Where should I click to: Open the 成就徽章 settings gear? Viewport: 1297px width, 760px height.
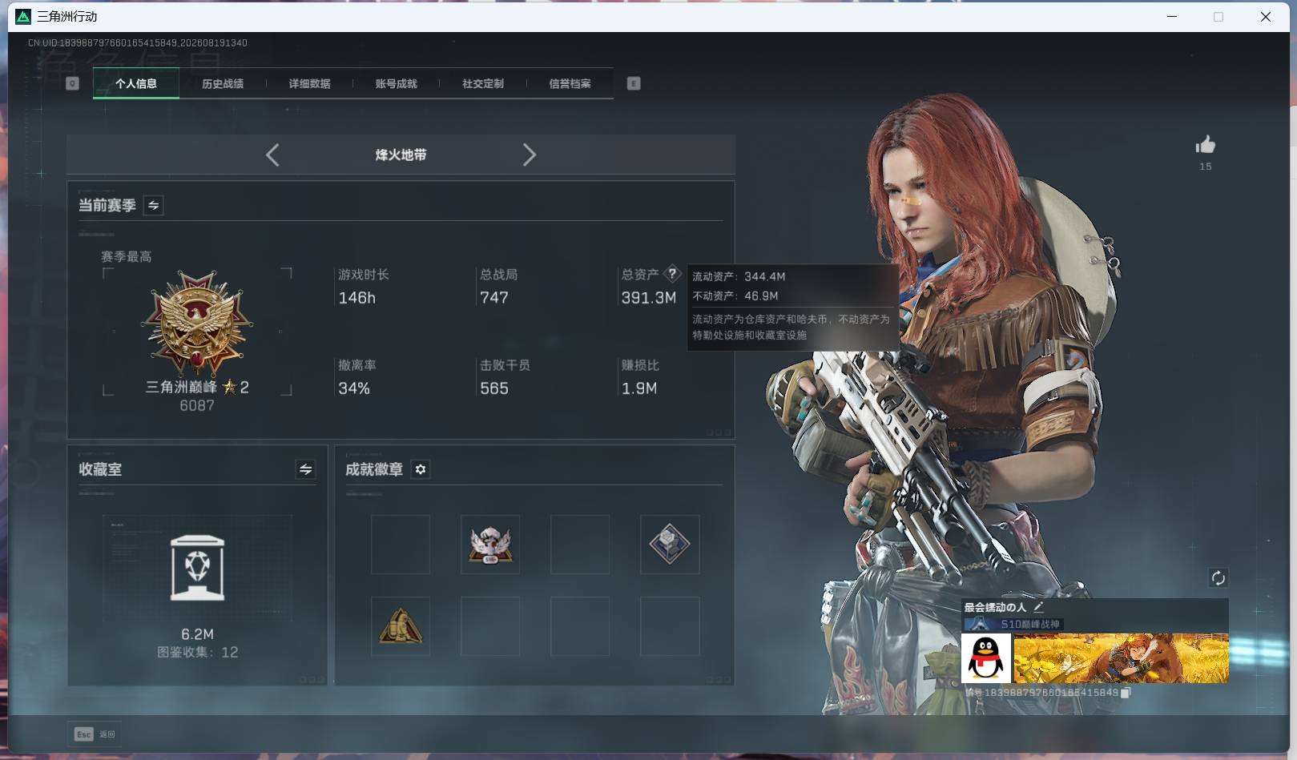coord(421,469)
